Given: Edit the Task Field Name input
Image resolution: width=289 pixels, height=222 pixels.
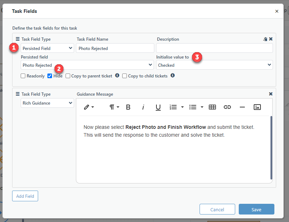Looking at the screenshot, I should (x=115, y=48).
